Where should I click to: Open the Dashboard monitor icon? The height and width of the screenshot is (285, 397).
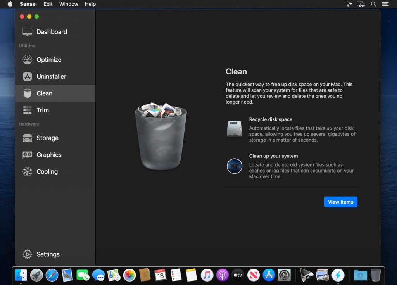(27, 32)
